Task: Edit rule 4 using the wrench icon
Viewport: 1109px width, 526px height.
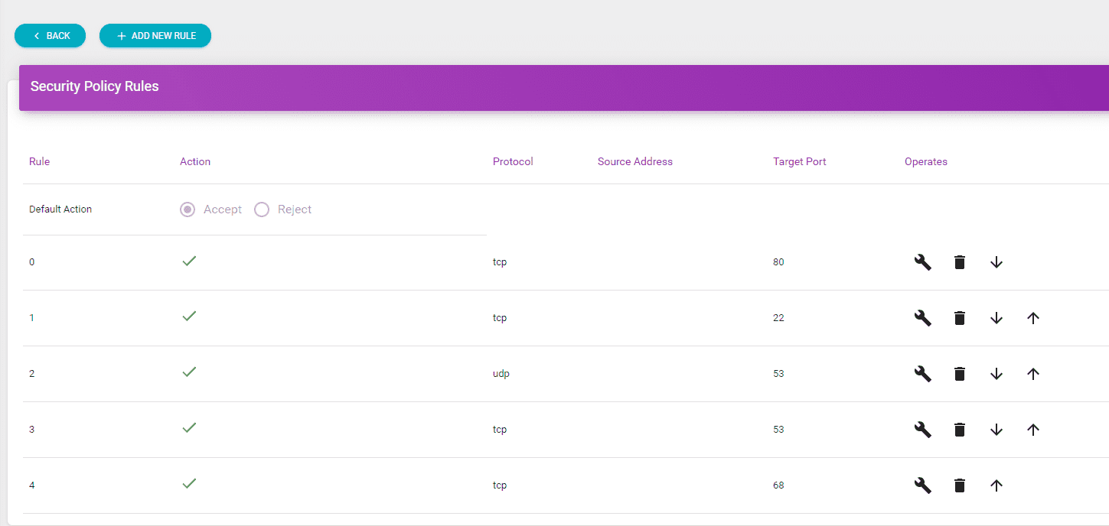Action: (923, 485)
